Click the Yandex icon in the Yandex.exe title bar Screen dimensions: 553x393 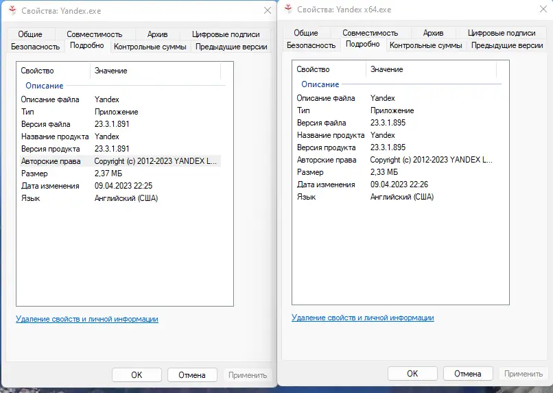10,10
